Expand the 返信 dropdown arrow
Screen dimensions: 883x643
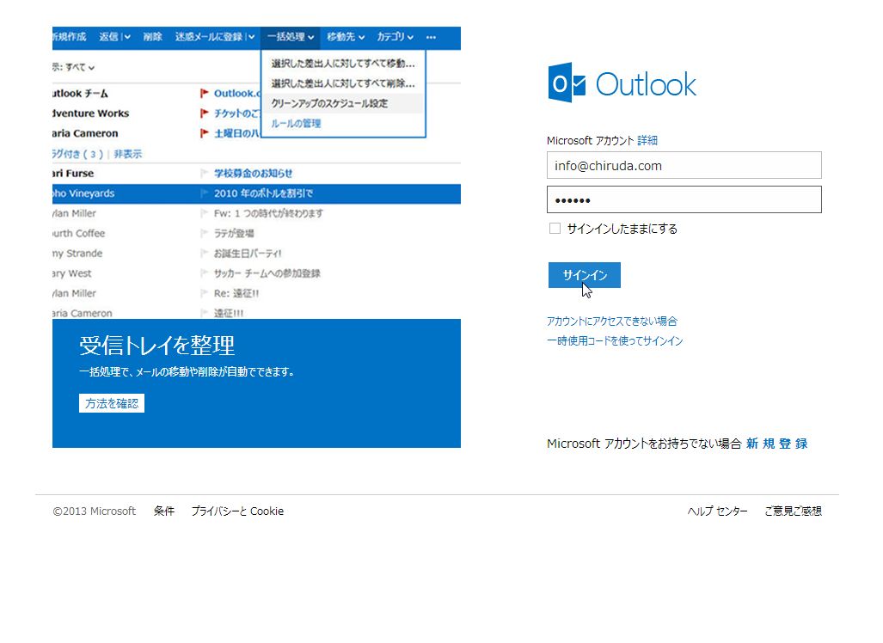coord(127,37)
